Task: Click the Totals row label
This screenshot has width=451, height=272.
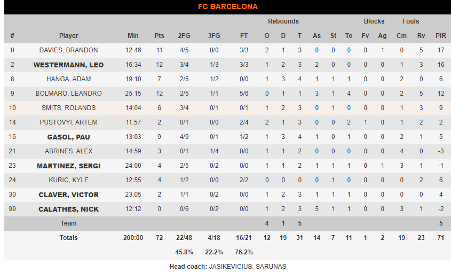Action: pyautogui.click(x=68, y=238)
